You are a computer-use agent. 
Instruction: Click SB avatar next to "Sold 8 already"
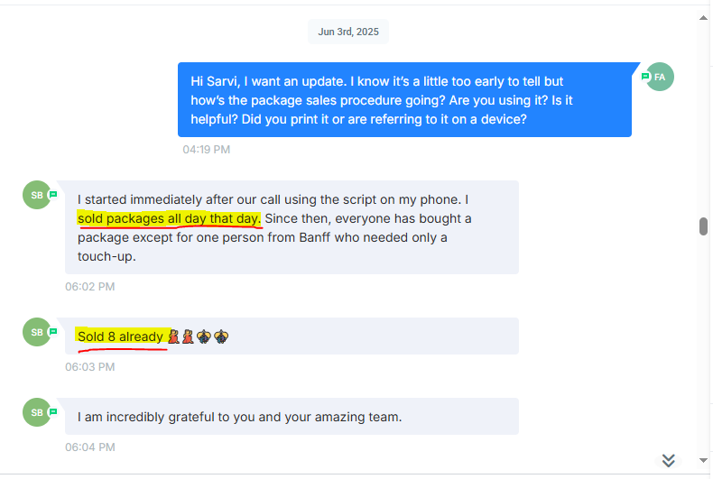[36, 332]
